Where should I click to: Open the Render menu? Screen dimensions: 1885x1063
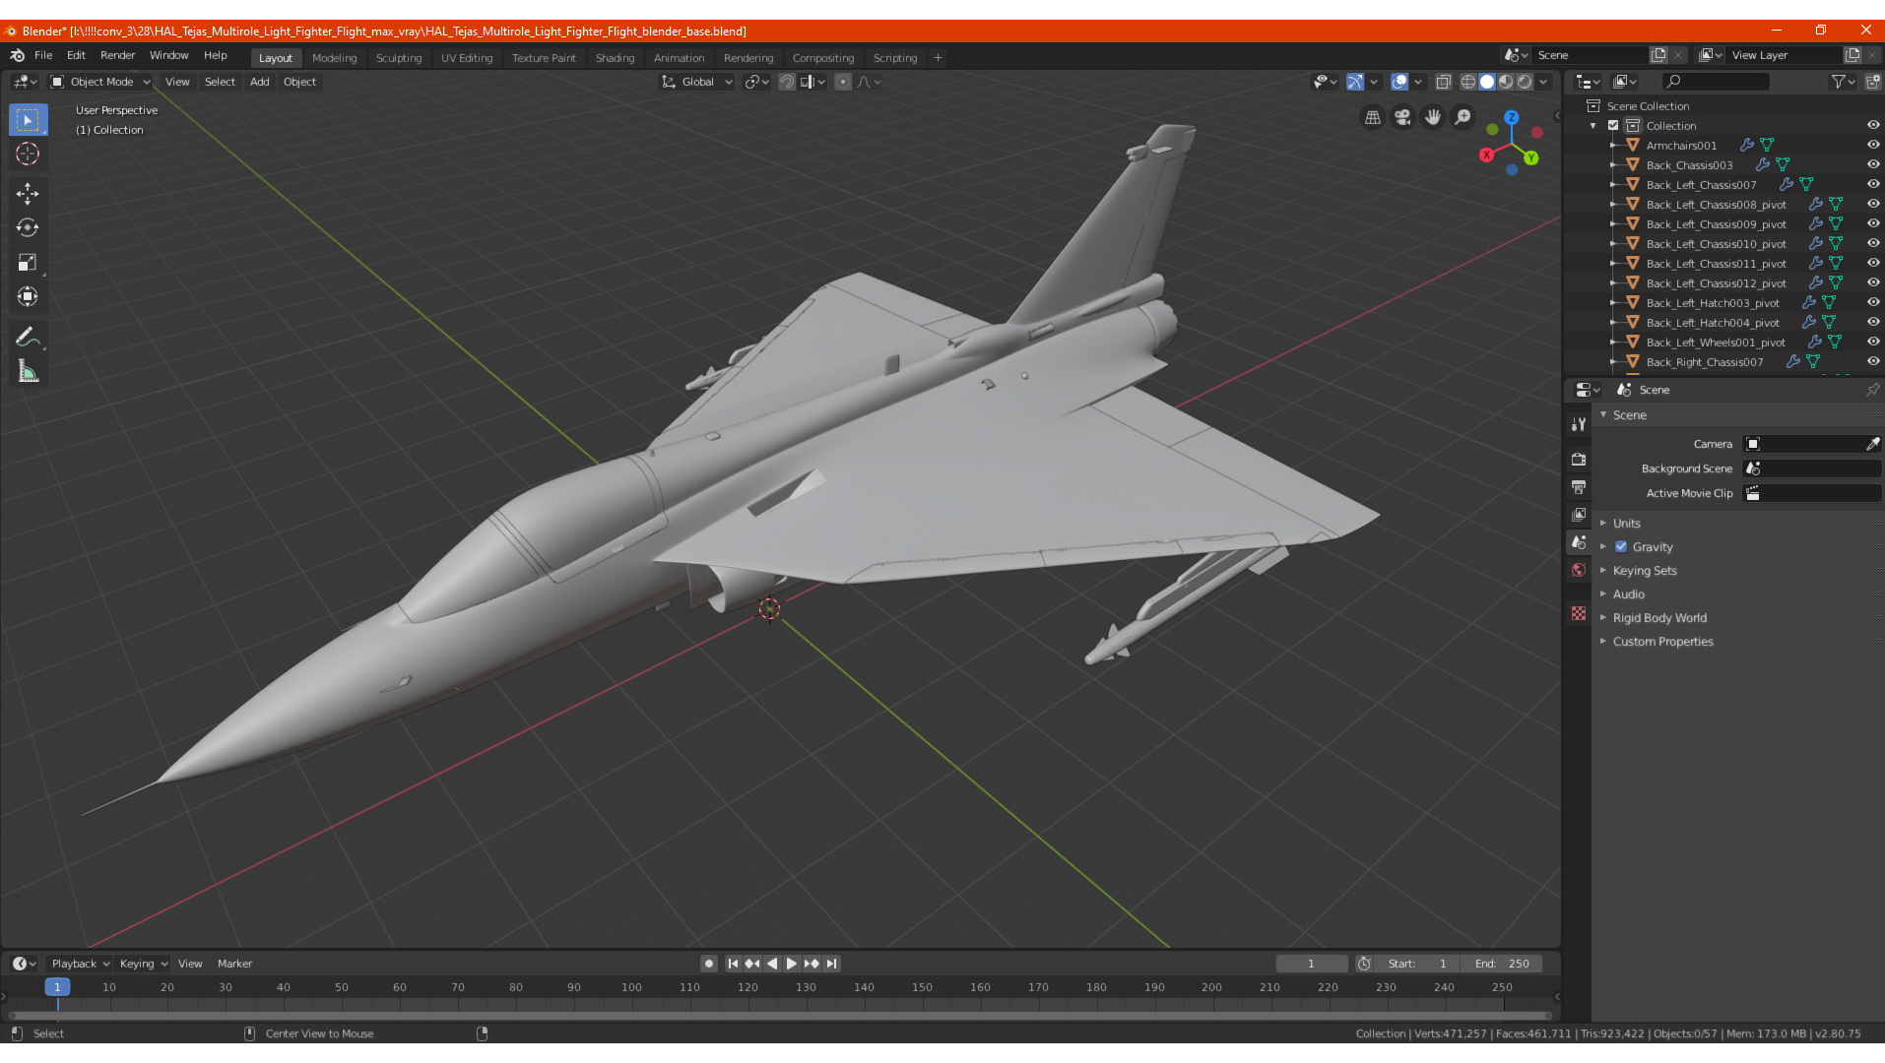[x=117, y=55]
